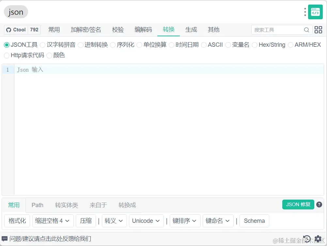The height and width of the screenshot is (246, 327).
Task: Switch to the Path tab below the editor
Action: tap(37, 205)
